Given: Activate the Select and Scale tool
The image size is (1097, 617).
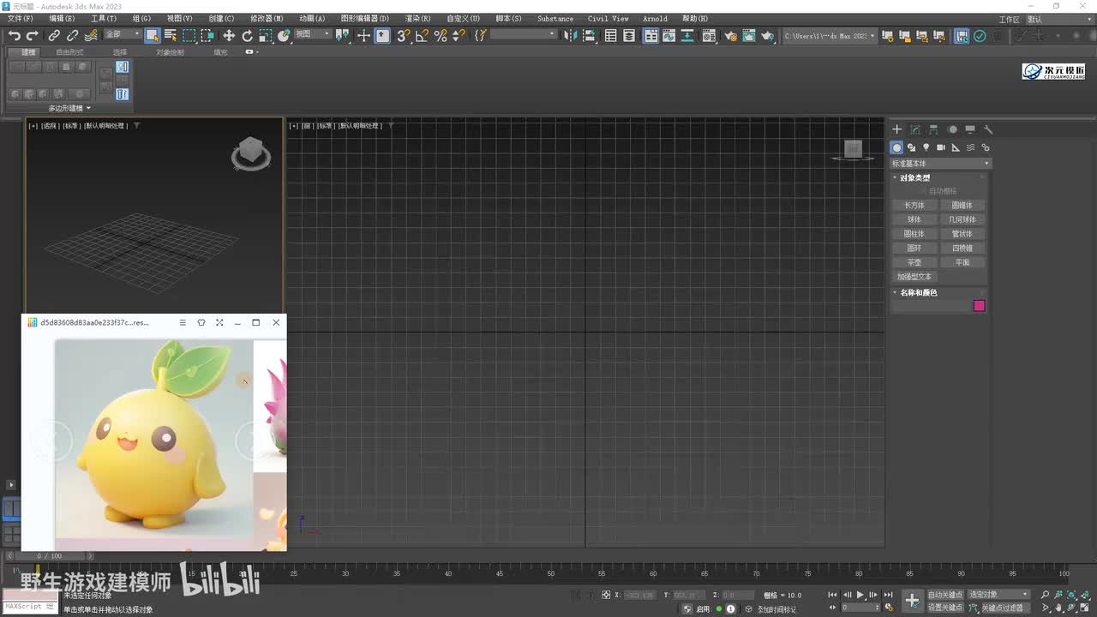Looking at the screenshot, I should [x=266, y=35].
